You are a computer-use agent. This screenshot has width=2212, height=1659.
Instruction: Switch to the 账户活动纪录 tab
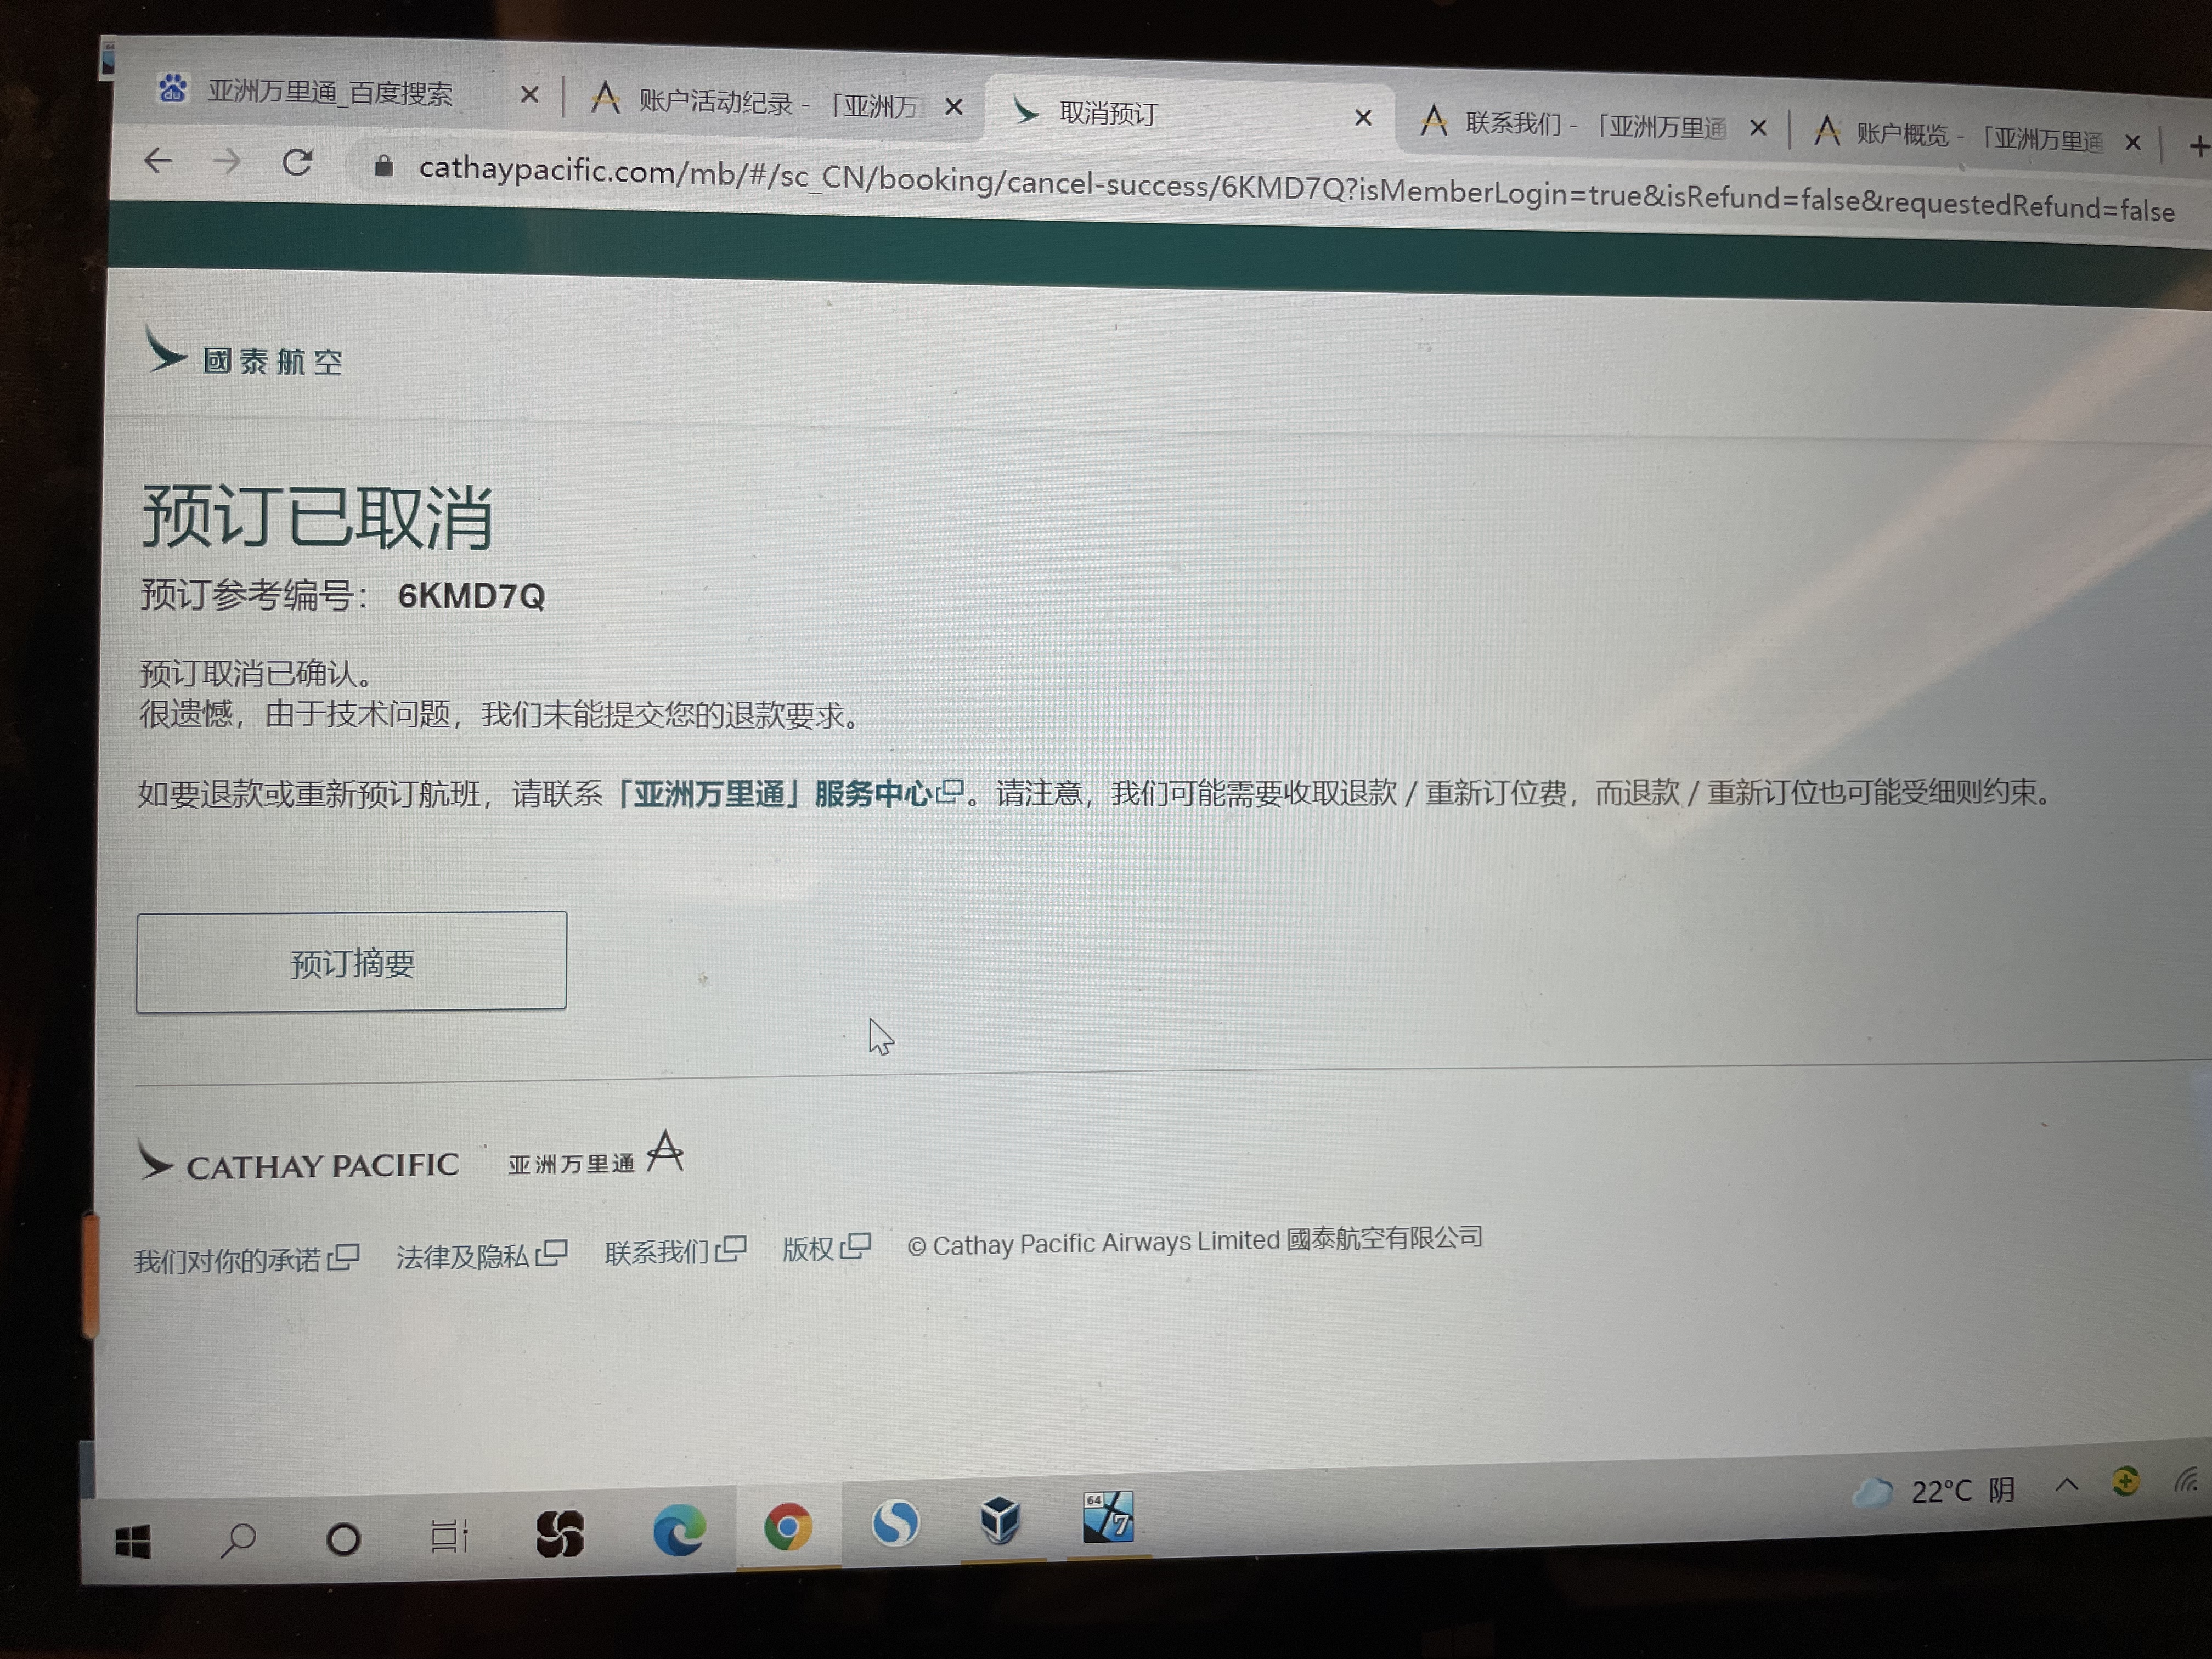pyautogui.click(x=775, y=102)
